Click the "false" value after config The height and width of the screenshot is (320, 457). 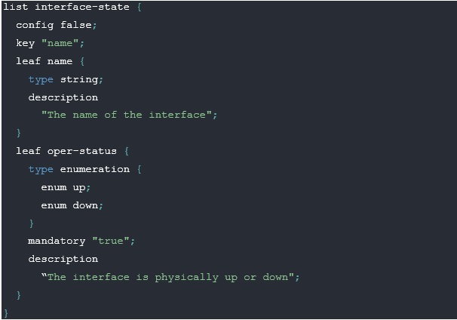tap(75, 25)
